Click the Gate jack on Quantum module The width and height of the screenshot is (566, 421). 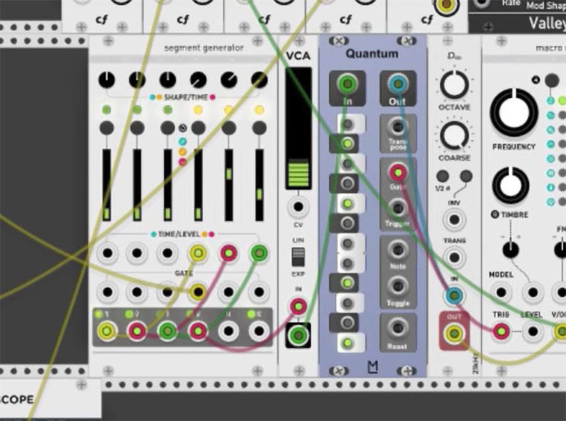(x=398, y=172)
